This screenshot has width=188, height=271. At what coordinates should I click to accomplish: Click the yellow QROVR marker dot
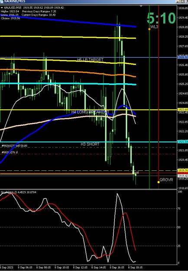pyautogui.click(x=159, y=182)
